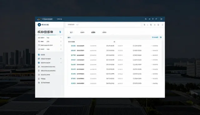The height and width of the screenshot is (115, 200).
Task: Switch to the first content tab
Action: [x=71, y=32]
